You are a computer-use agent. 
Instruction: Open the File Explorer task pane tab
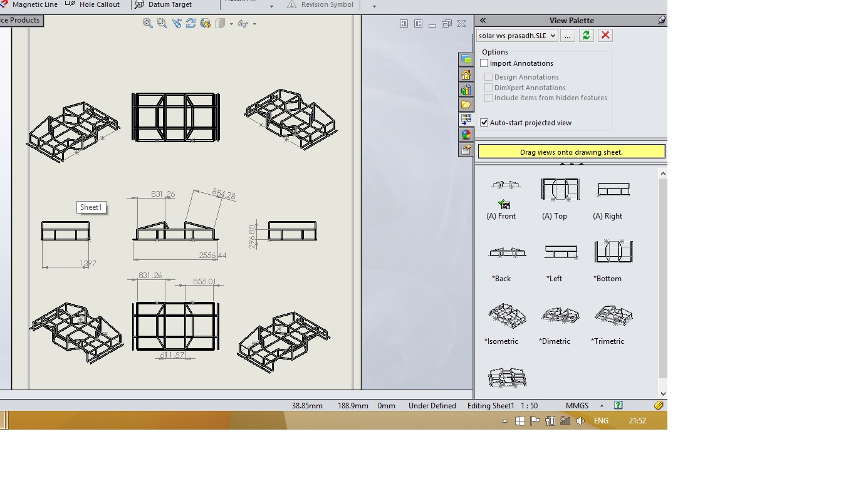point(466,105)
